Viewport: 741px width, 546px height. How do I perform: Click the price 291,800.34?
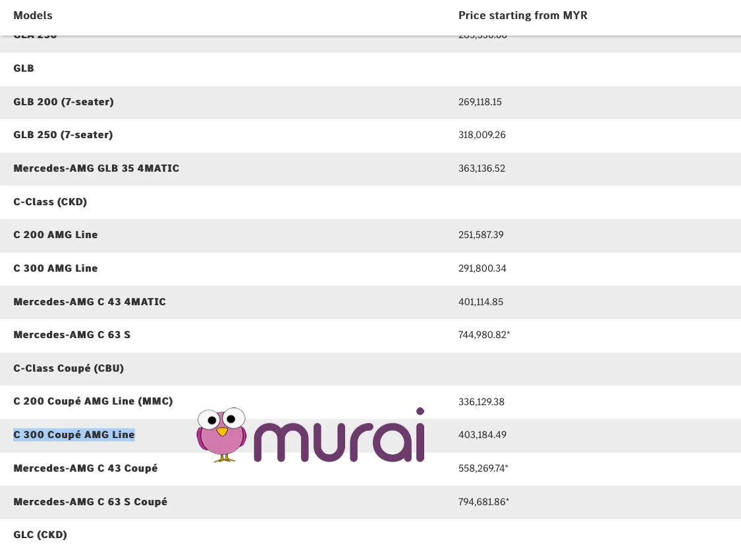[x=482, y=268]
